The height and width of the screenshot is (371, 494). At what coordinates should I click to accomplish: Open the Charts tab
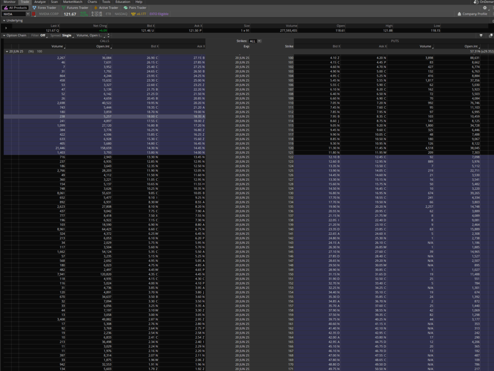click(92, 2)
